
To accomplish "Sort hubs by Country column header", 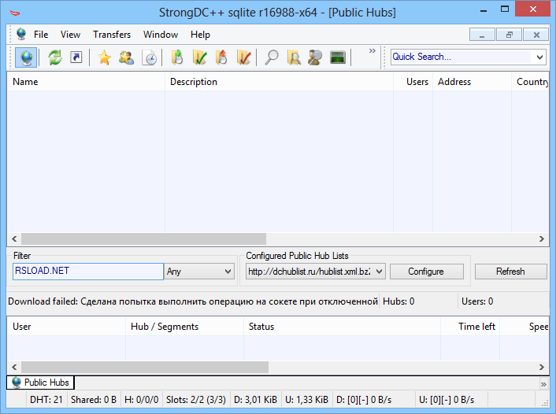I will pyautogui.click(x=531, y=82).
